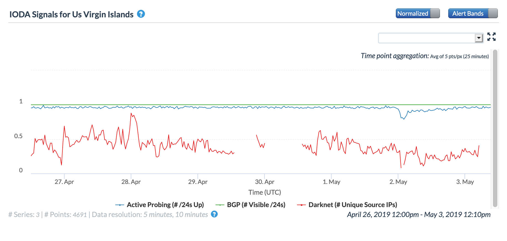The image size is (507, 241).
Task: Toggle the Active Probing legend label
Action: [x=165, y=205]
